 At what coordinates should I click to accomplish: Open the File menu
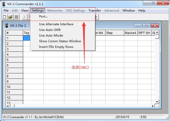(6, 11)
